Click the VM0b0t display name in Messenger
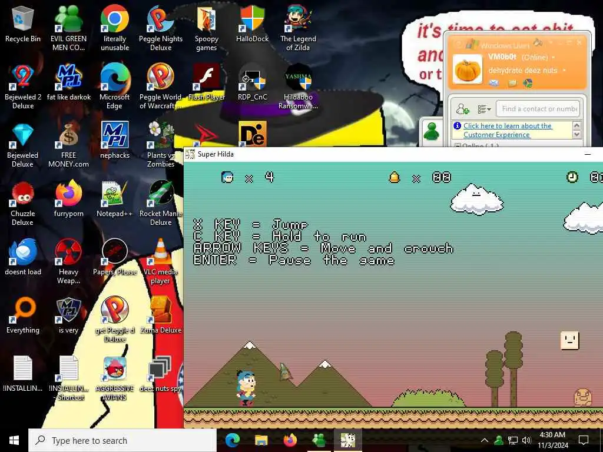Screen dimensions: 603x452 click(502, 57)
